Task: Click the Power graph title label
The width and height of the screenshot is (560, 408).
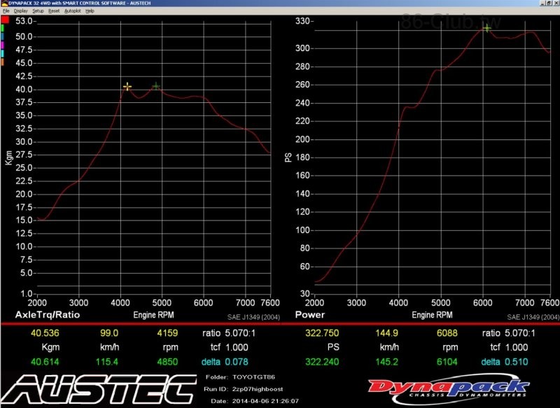Action: click(x=311, y=315)
